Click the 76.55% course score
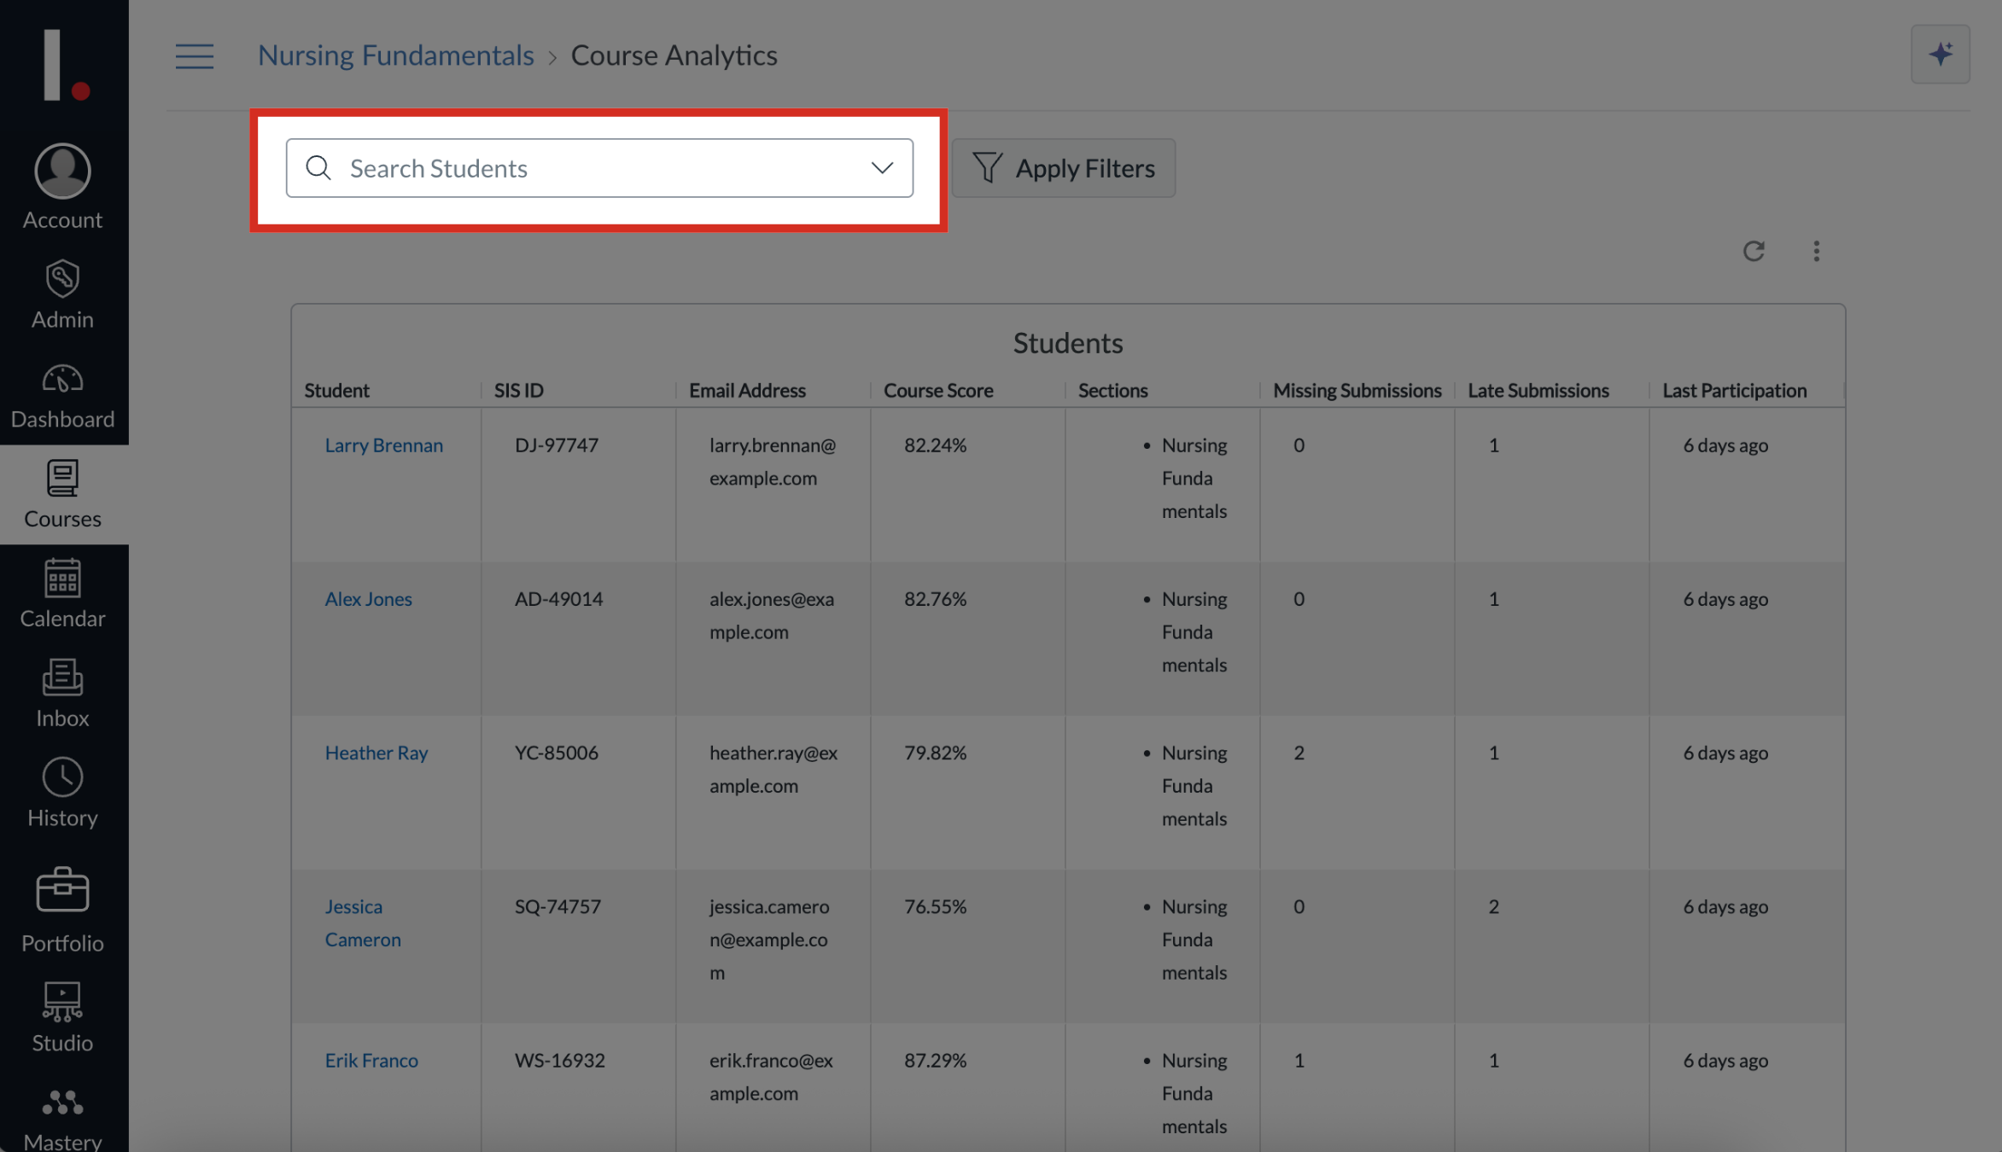This screenshot has width=2002, height=1152. click(x=935, y=906)
